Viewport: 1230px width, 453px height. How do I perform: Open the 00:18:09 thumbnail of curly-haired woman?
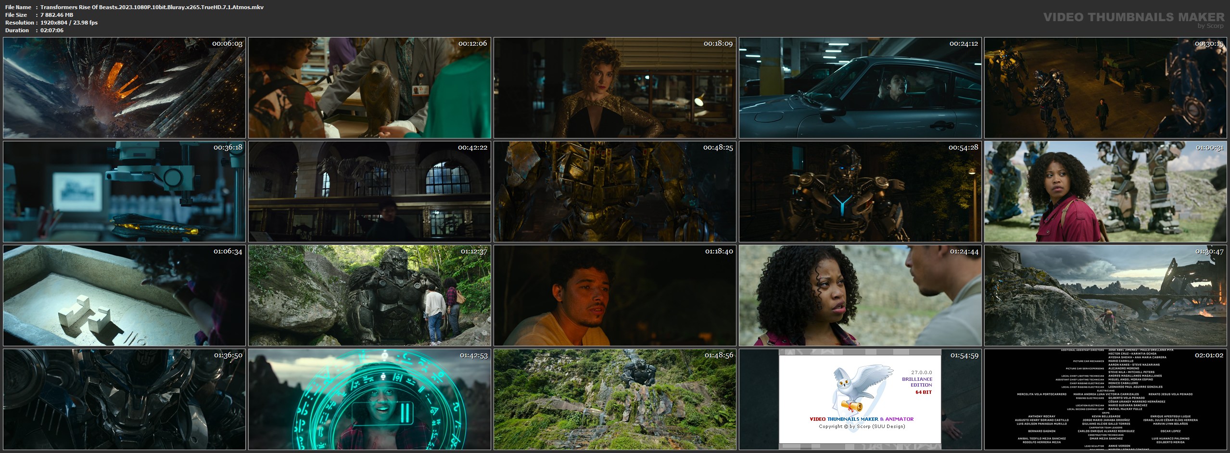(615, 88)
